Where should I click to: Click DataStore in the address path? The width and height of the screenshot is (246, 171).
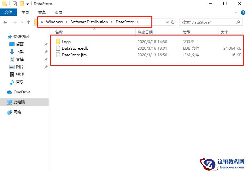tap(125, 22)
